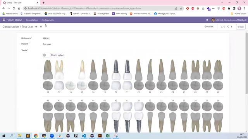This screenshot has height=139, width=248.
Task: Select lower tooth 44 top view
Action: click(x=93, y=107)
